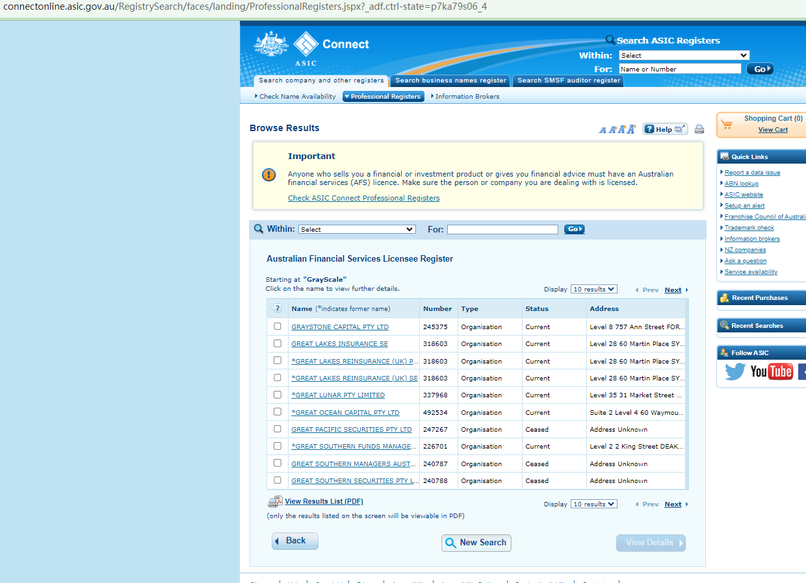The width and height of the screenshot is (806, 583).
Task: Click the Twitter bird icon
Action: click(735, 371)
